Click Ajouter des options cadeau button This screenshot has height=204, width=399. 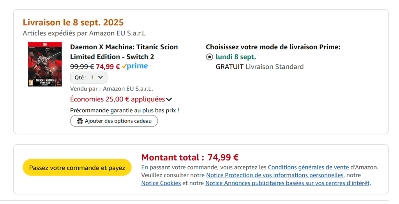[x=114, y=121]
